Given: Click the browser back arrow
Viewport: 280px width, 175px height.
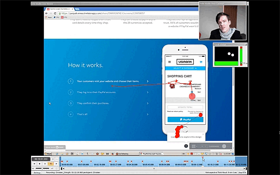Looking at the screenshot, I should [x=47, y=13].
